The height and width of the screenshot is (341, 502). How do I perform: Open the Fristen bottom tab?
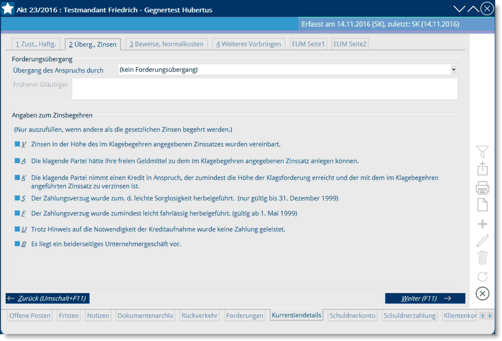coord(69,316)
